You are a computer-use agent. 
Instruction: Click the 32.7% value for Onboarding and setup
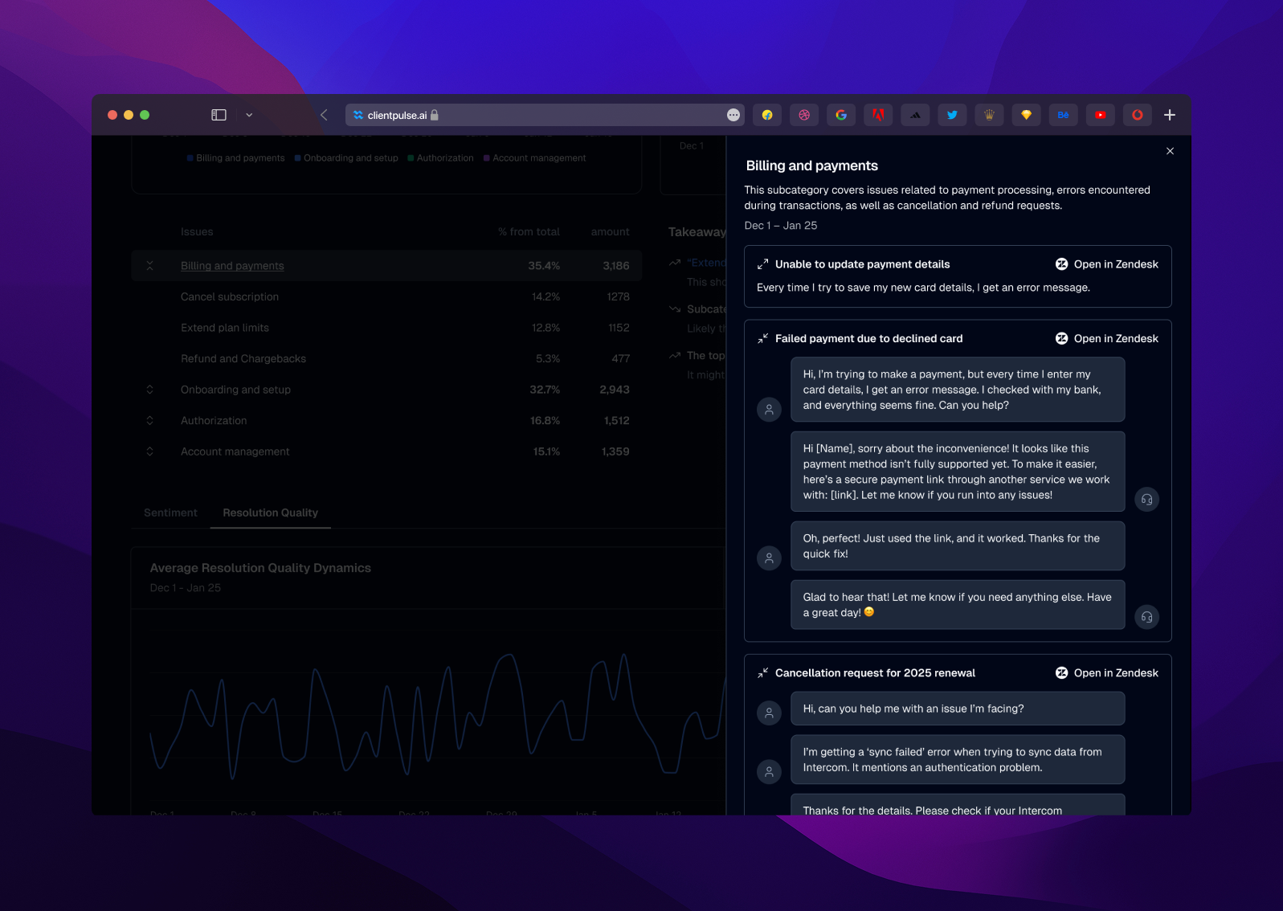tap(545, 390)
